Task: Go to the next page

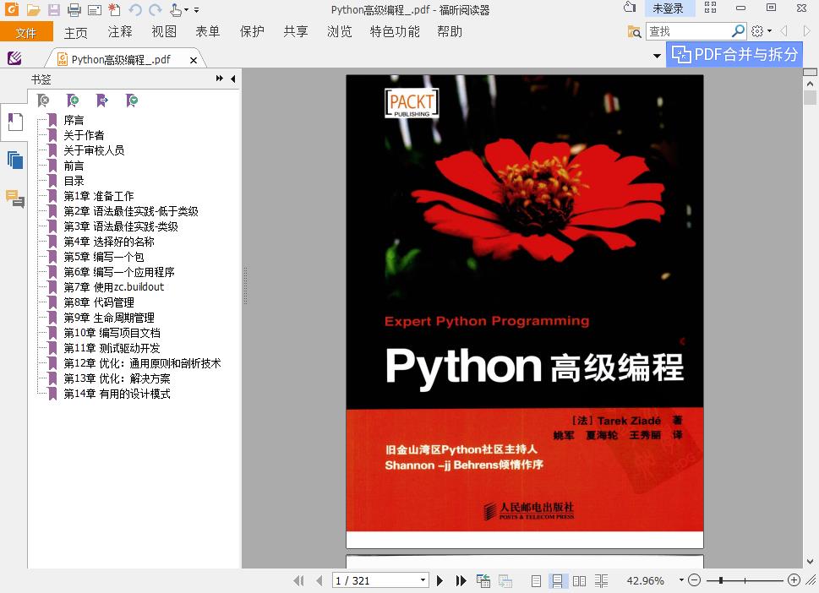Action: pos(440,580)
